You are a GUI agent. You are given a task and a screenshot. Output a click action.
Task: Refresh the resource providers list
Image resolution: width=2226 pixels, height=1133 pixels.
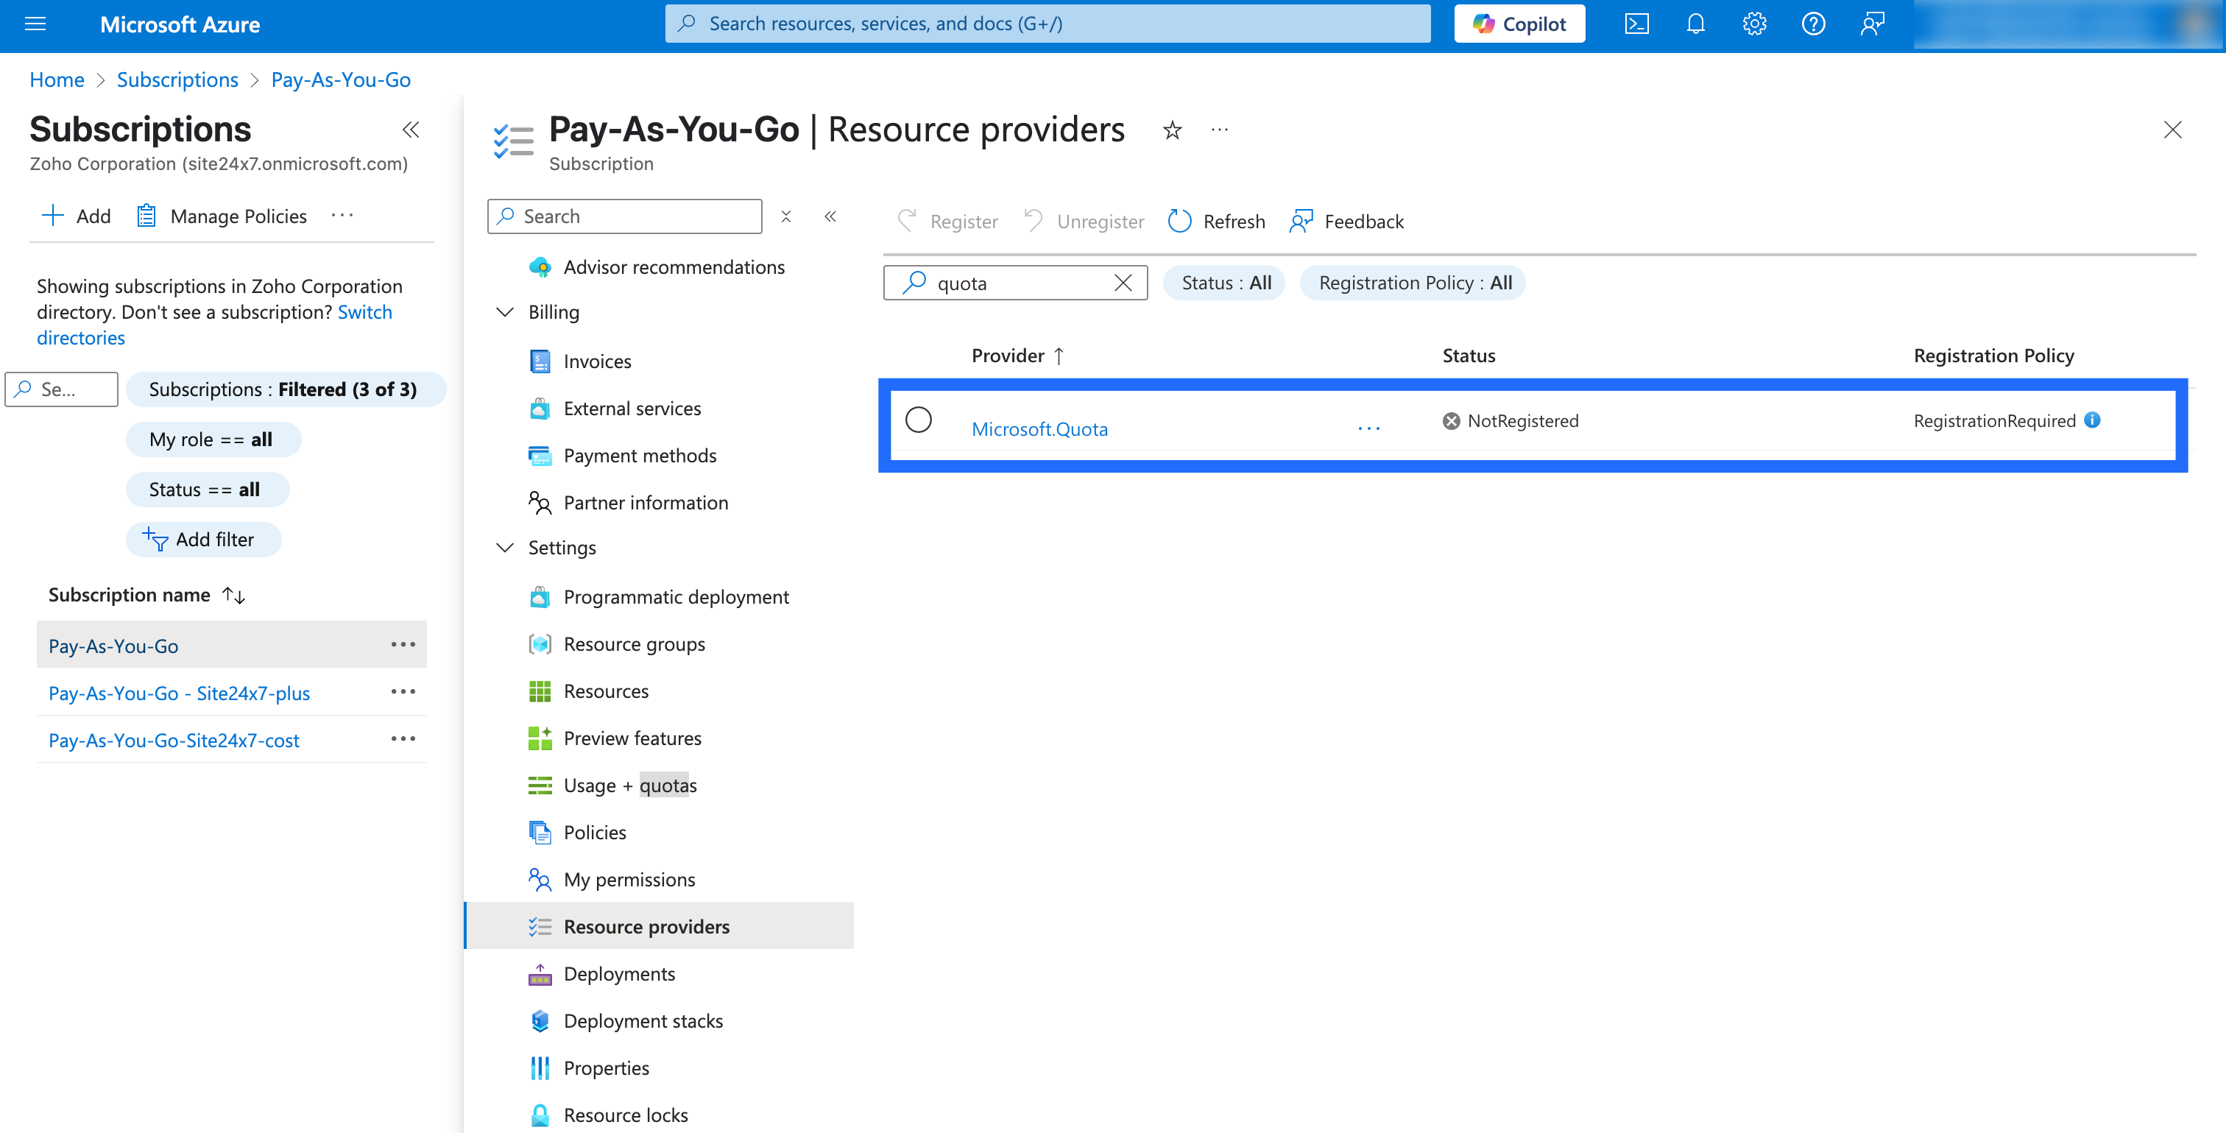coord(1216,222)
